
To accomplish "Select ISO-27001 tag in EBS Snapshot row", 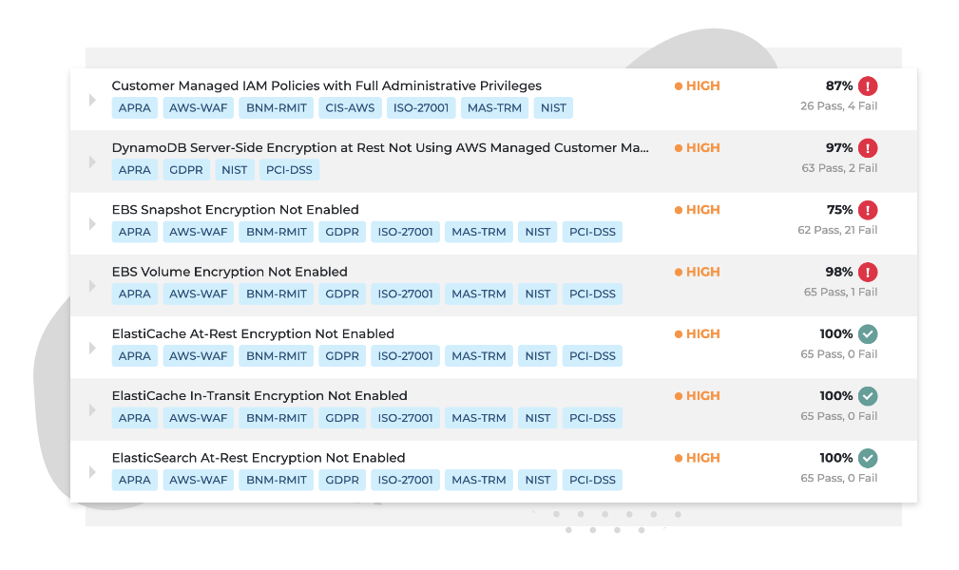I will [405, 232].
